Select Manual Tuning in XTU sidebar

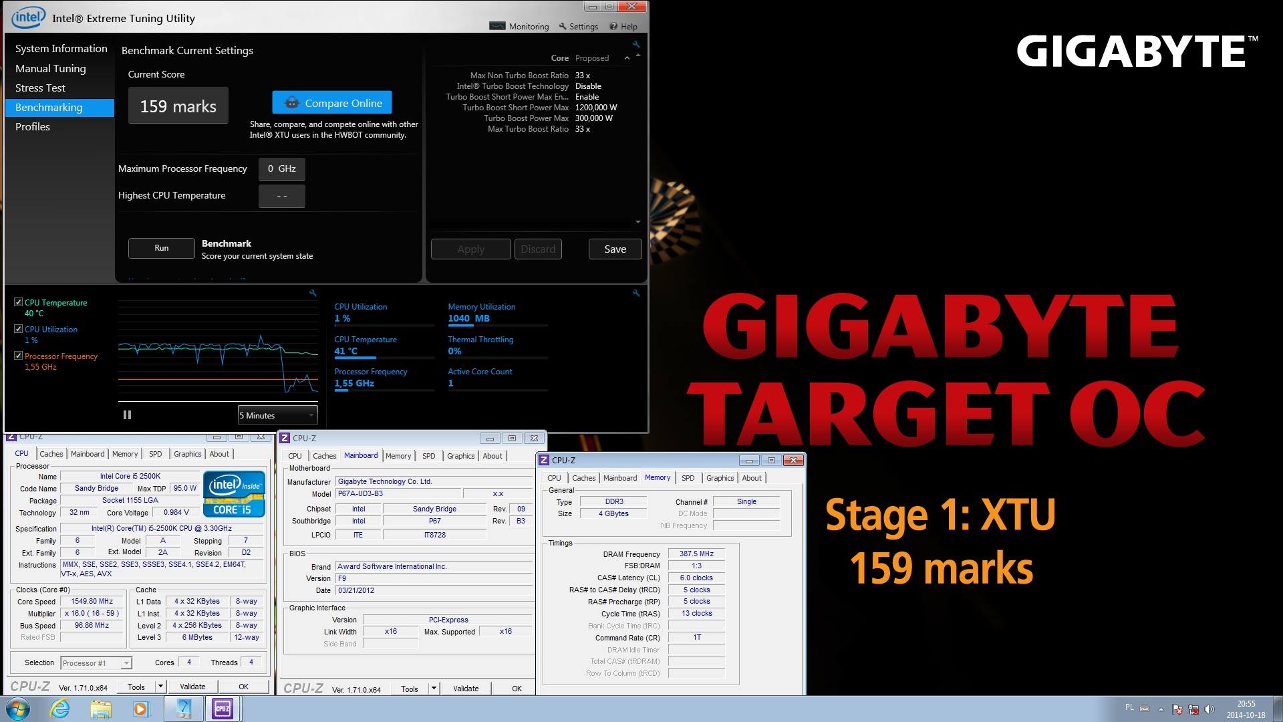pos(50,68)
